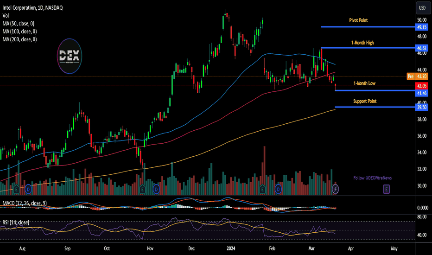Image resolution: width=432 pixels, height=255 pixels.
Task: Click the Pivot Point label
Action: 358,20
